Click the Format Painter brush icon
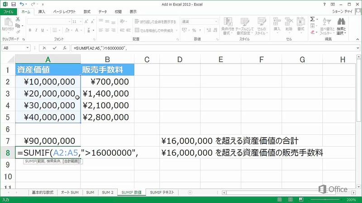The image size is (362, 203). pos(18,32)
